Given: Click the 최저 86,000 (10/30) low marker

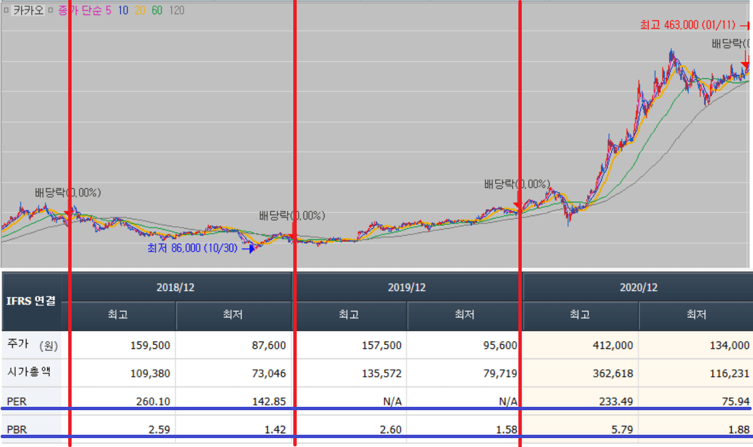Looking at the screenshot, I should click(192, 249).
